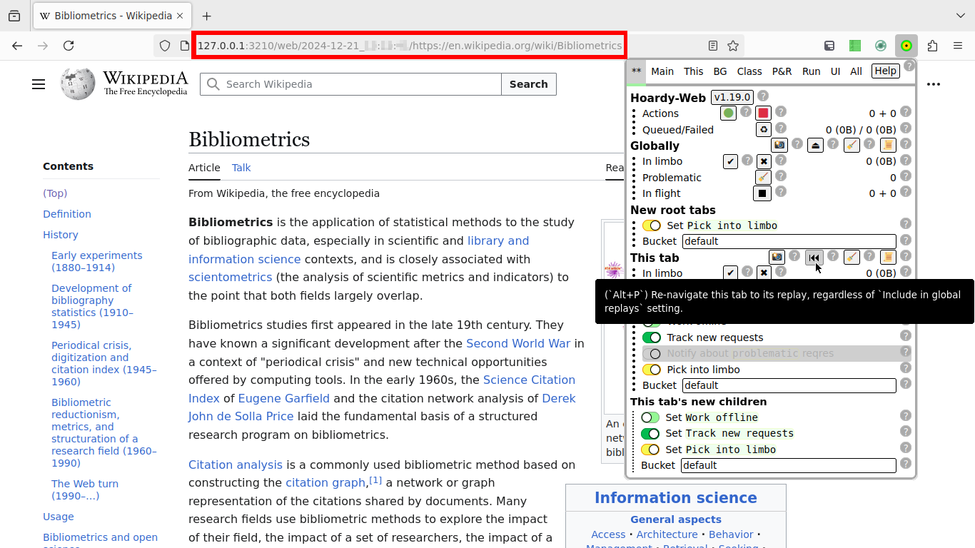Select the ** tab in Hoardy-Web popup
This screenshot has height=548, width=975.
[636, 71]
